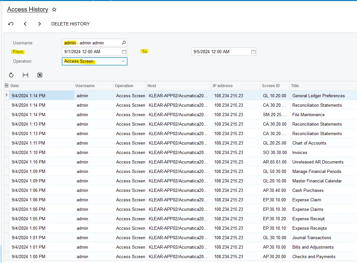Click Screen ID GL.30.10.00 cell

click(274, 238)
